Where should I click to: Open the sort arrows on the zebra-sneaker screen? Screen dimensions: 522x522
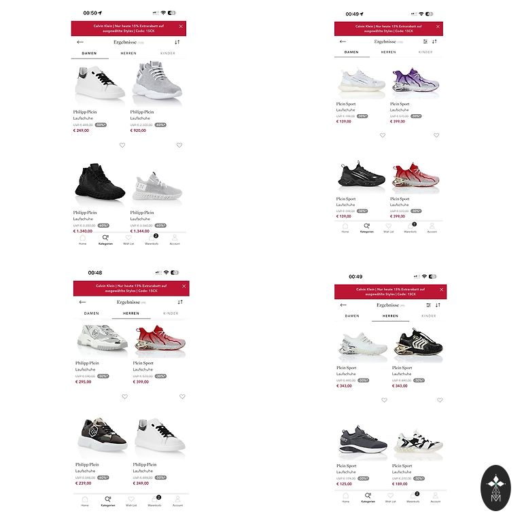438,305
